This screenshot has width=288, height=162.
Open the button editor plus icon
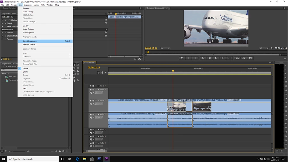285,59
